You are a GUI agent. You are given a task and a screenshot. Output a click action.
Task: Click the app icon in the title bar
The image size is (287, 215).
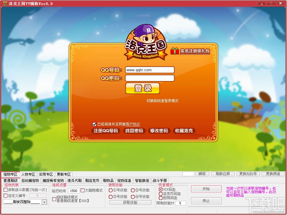coord(5,3)
